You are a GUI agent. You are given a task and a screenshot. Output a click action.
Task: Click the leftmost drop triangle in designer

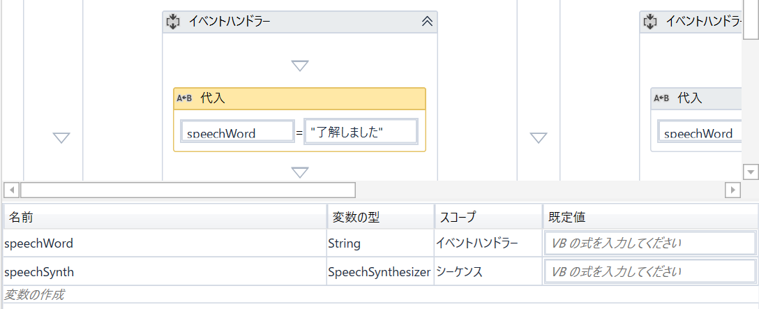click(61, 138)
